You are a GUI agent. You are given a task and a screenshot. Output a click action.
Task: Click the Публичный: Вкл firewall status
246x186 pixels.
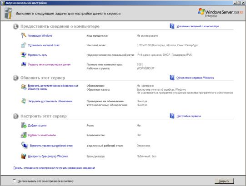click(146, 156)
